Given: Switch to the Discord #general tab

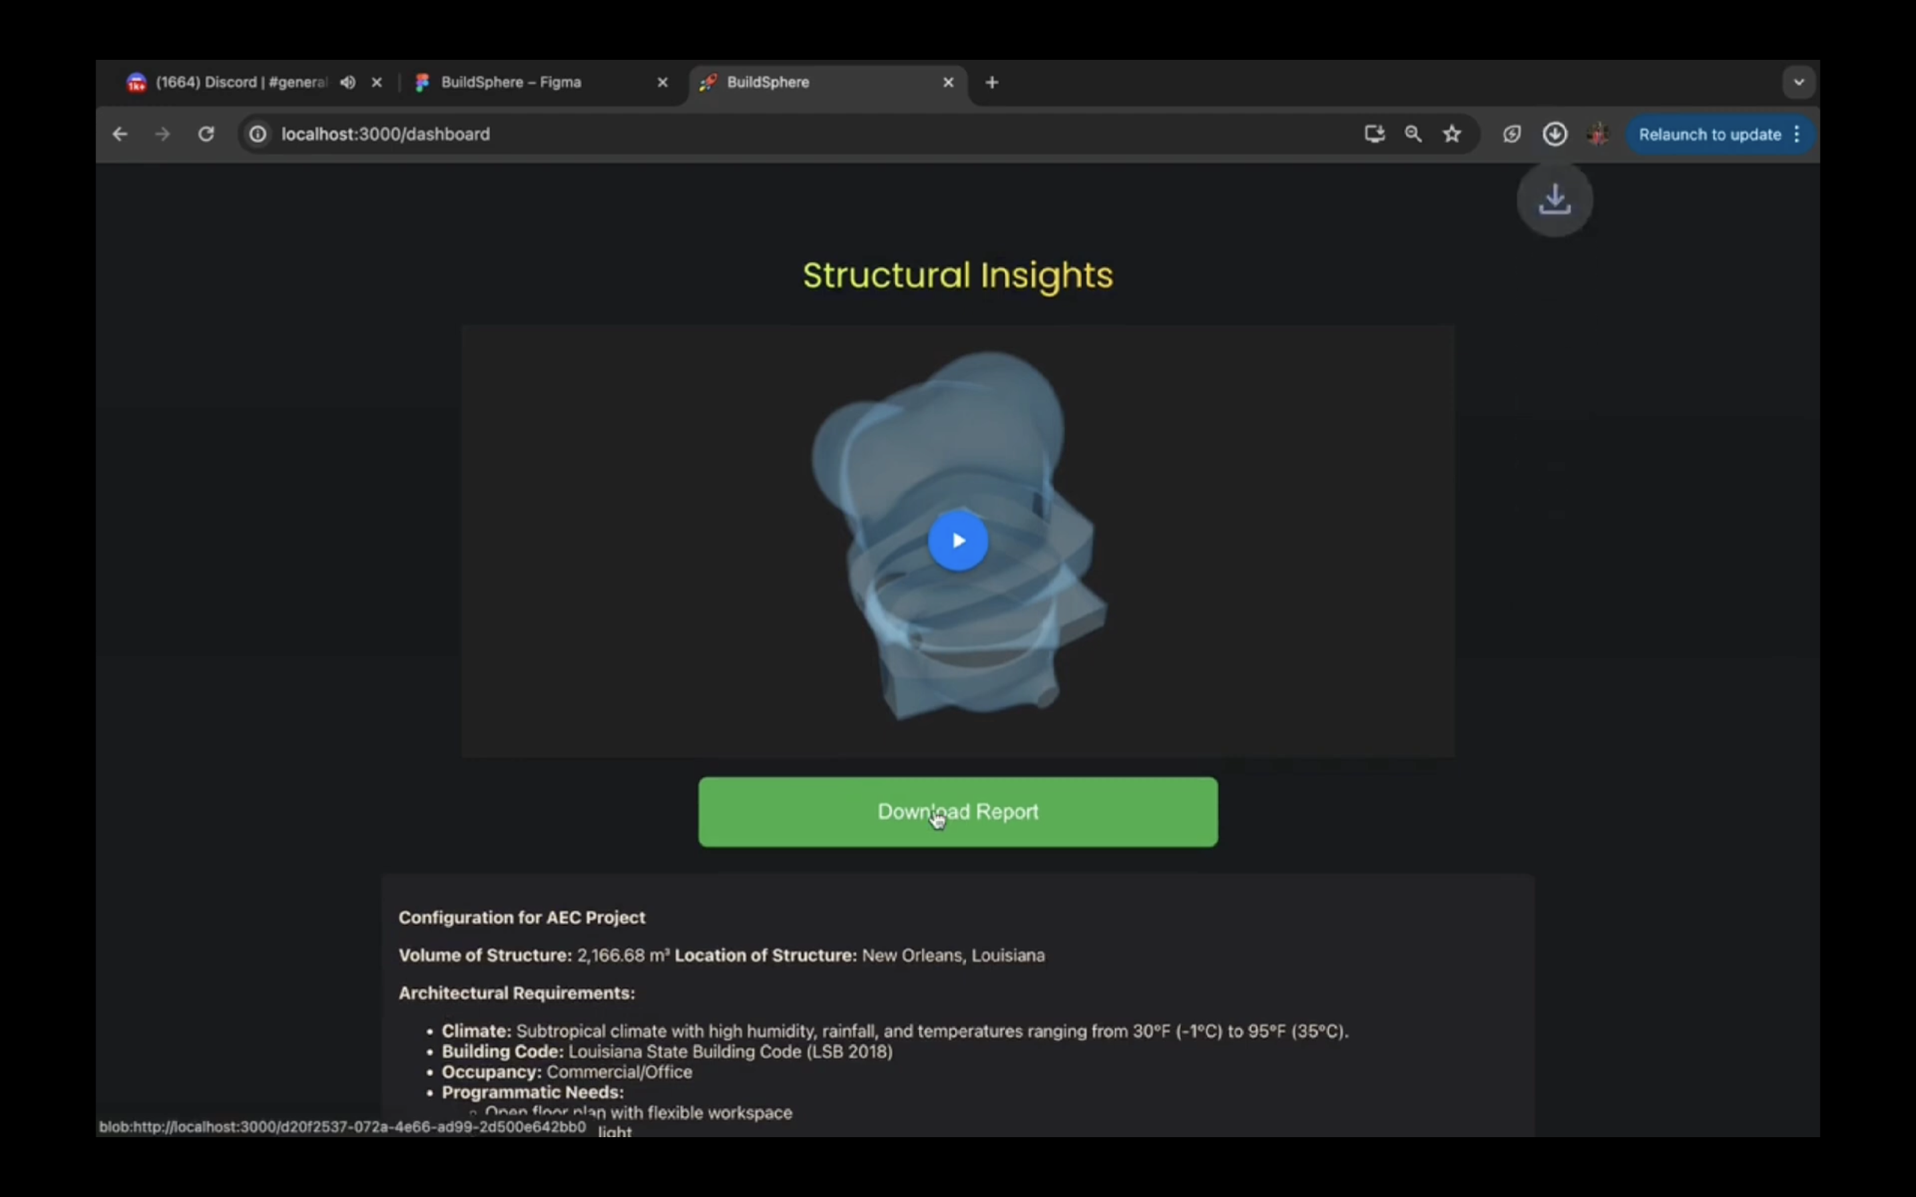Looking at the screenshot, I should coord(238,82).
